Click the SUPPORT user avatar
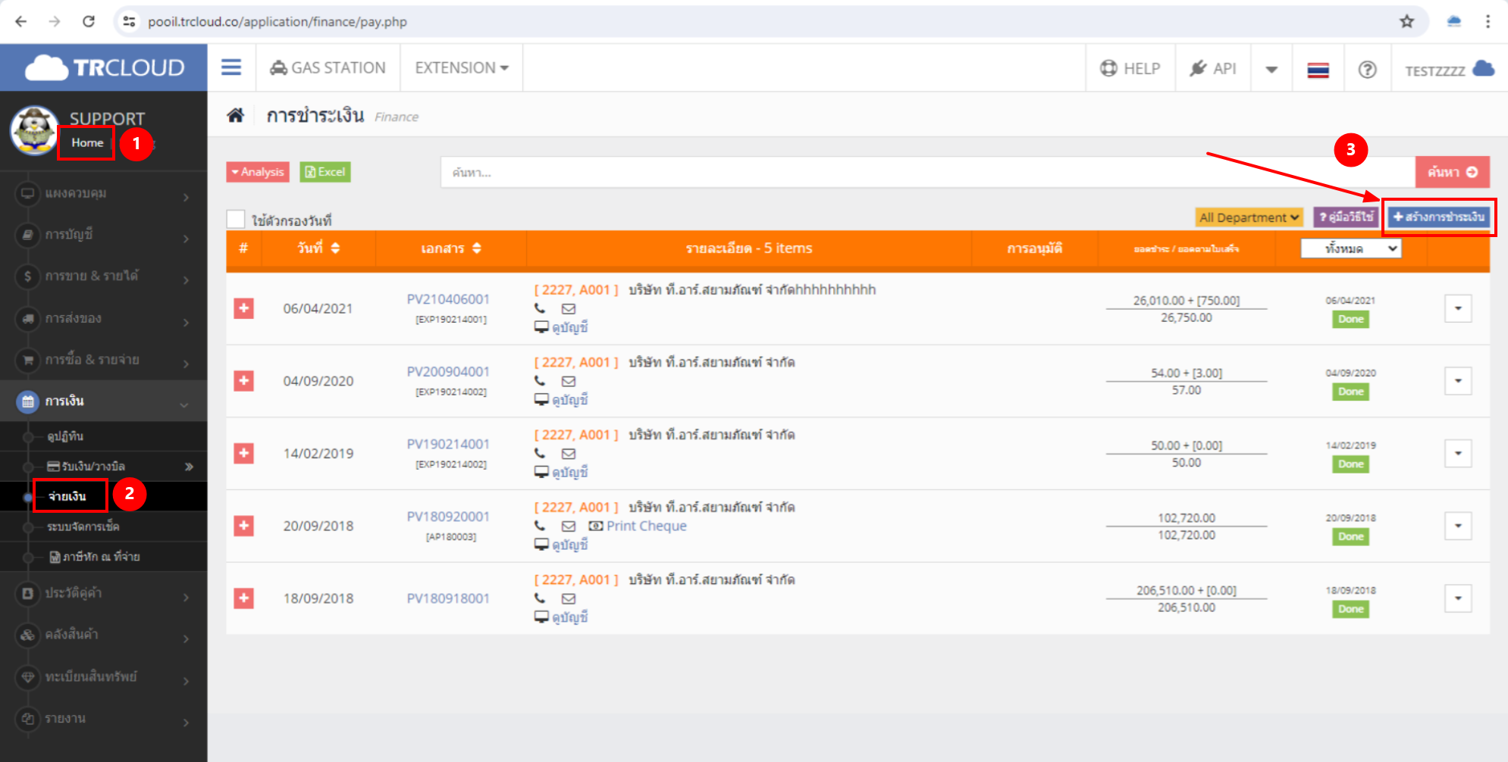1508x762 pixels. pos(33,130)
